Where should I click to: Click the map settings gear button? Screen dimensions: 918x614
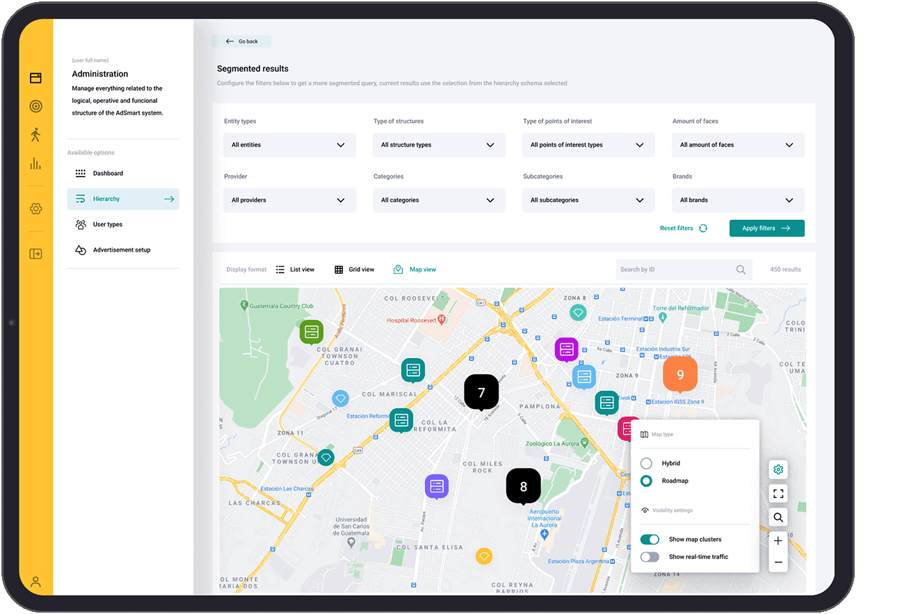(778, 470)
